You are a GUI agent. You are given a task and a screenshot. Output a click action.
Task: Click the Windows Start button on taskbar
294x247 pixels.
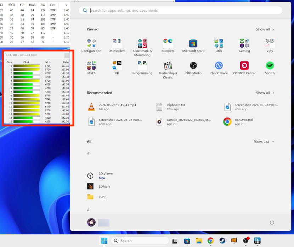click(x=104, y=241)
